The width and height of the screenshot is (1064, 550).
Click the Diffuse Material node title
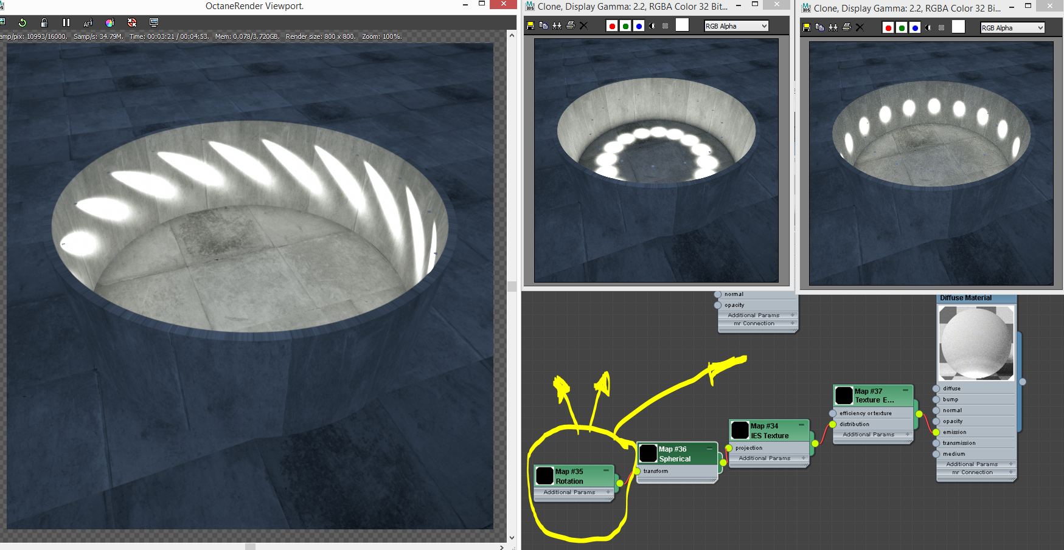pos(965,298)
